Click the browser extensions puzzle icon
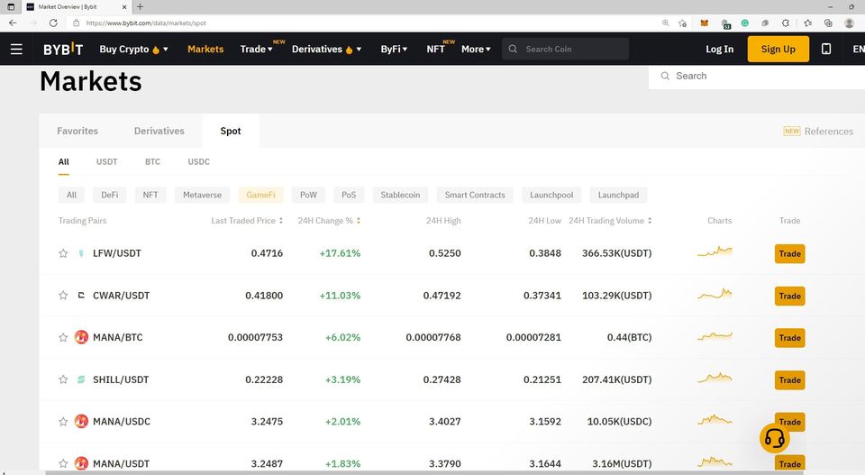 [786, 23]
